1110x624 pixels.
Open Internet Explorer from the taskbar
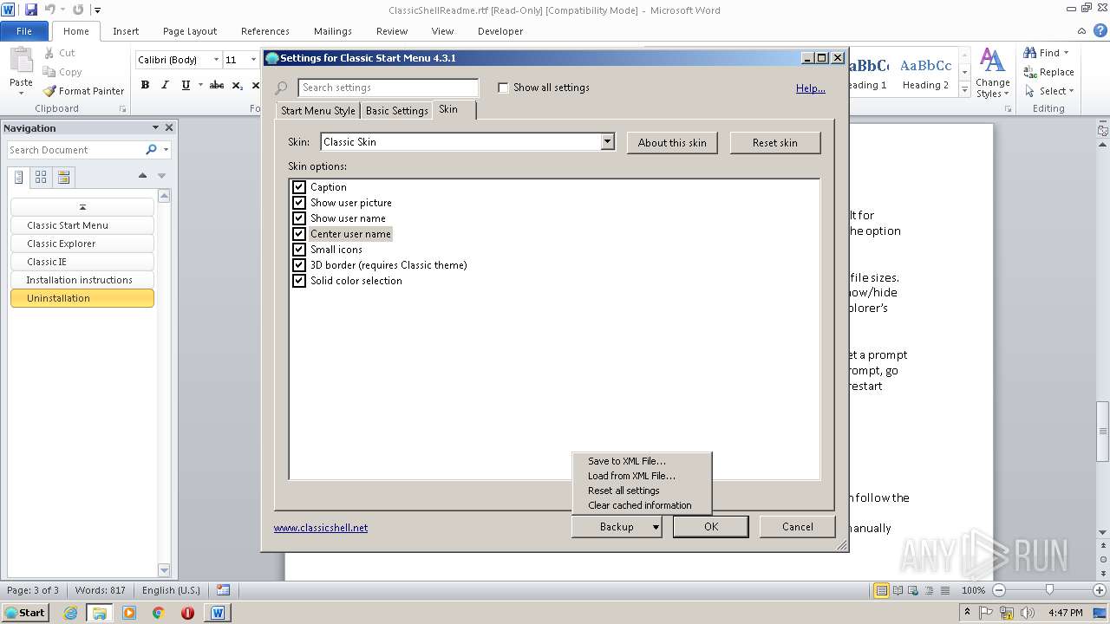70,613
